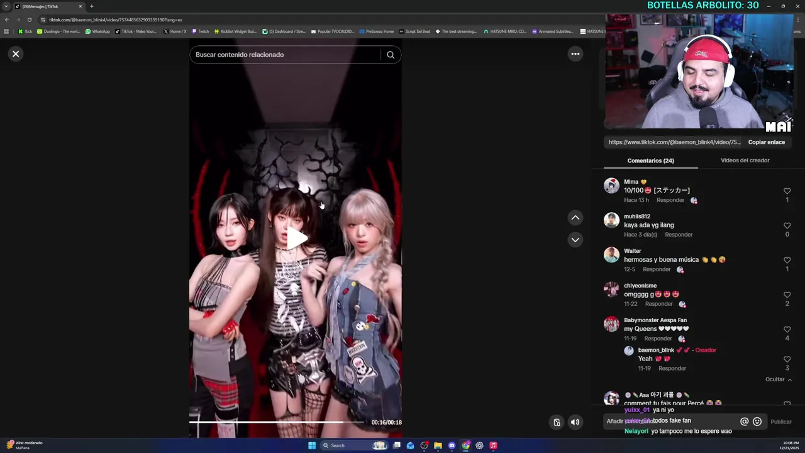Open File Explorer from taskbar

pos(438,445)
